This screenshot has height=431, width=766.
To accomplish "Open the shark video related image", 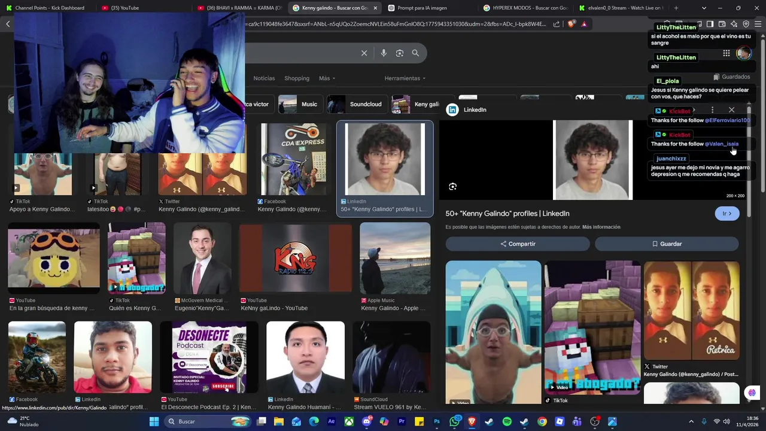I will [x=493, y=333].
